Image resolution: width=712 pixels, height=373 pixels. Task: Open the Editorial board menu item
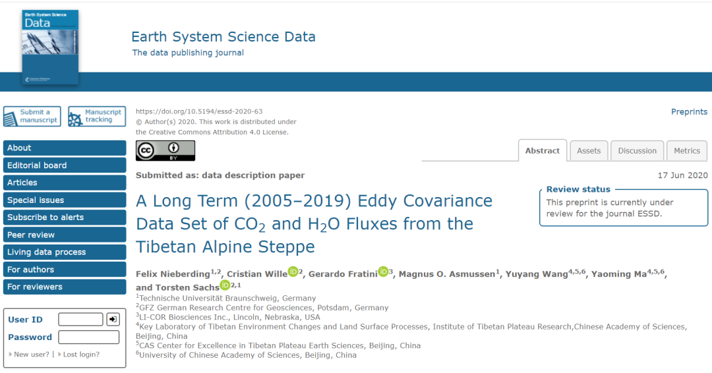[x=64, y=165]
